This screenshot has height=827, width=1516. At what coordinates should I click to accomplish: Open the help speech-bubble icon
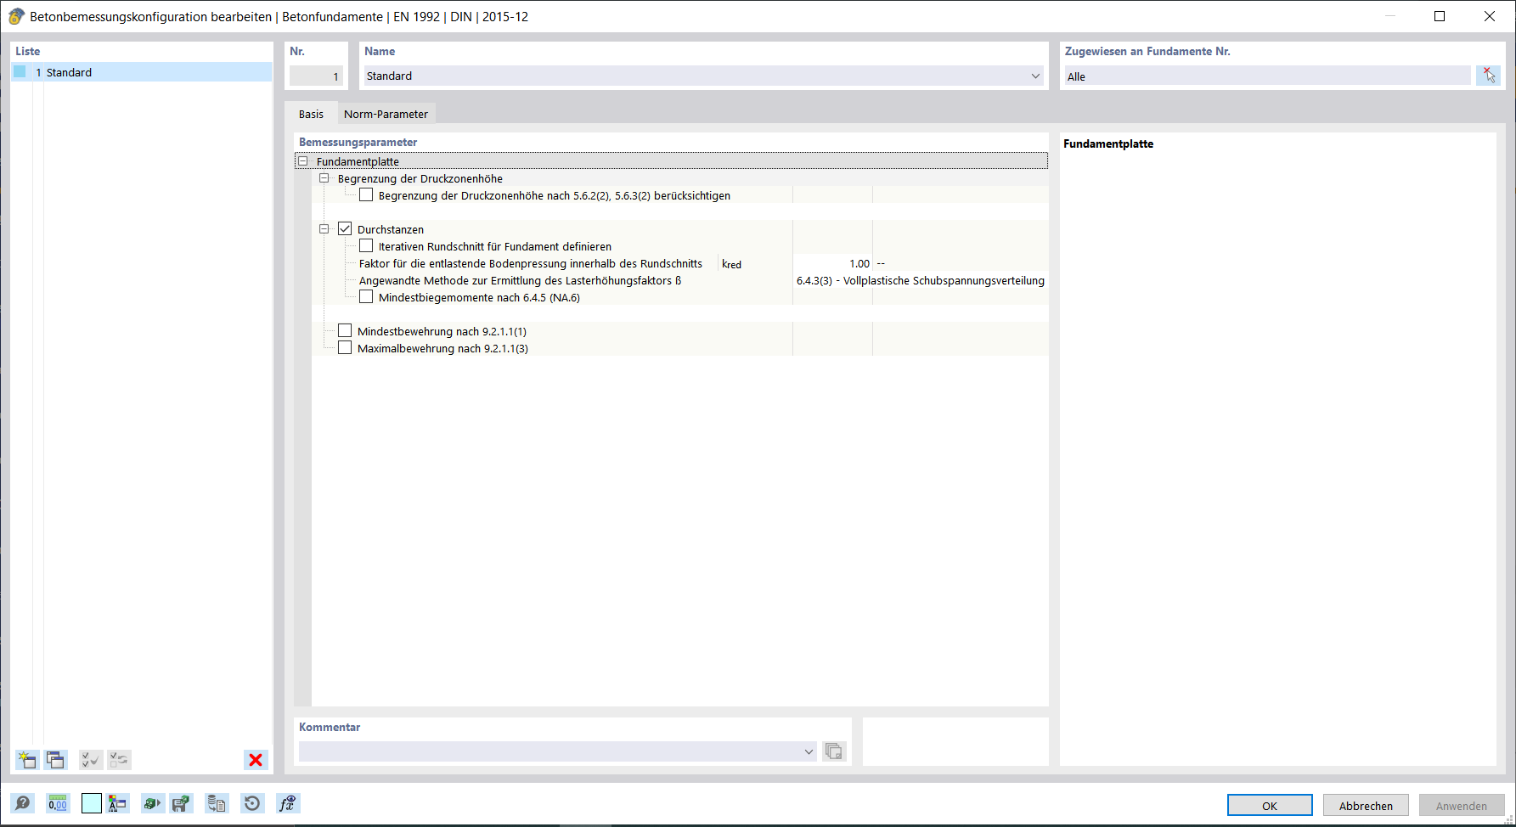pyautogui.click(x=23, y=803)
